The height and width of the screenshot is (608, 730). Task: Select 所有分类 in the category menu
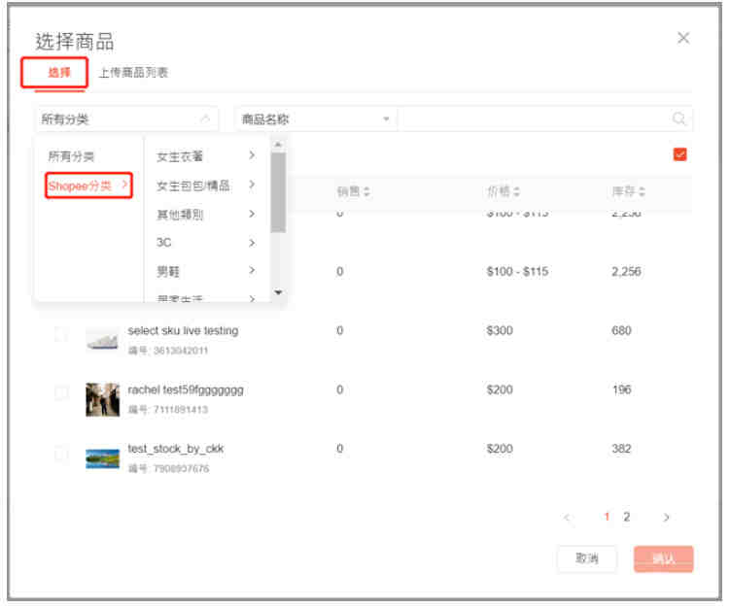click(x=71, y=156)
